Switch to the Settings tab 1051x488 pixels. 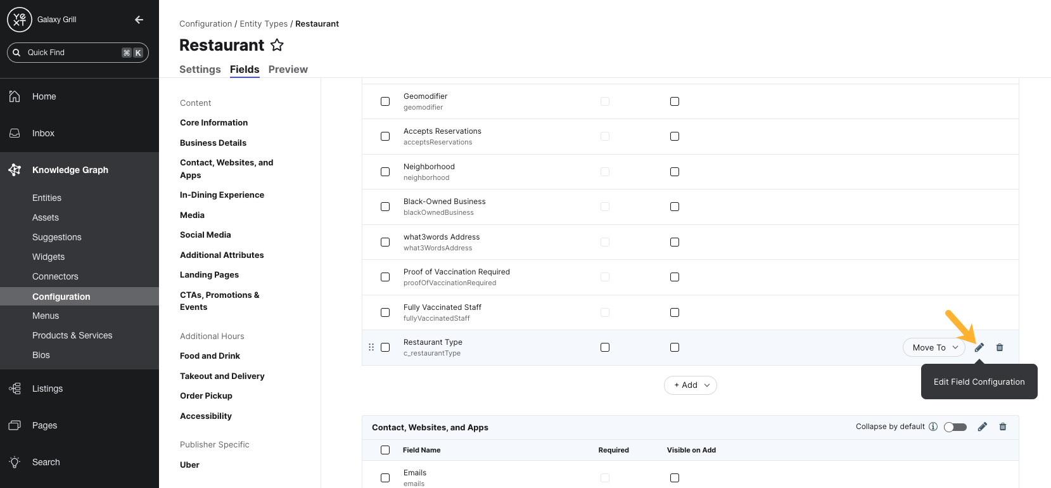(x=200, y=69)
